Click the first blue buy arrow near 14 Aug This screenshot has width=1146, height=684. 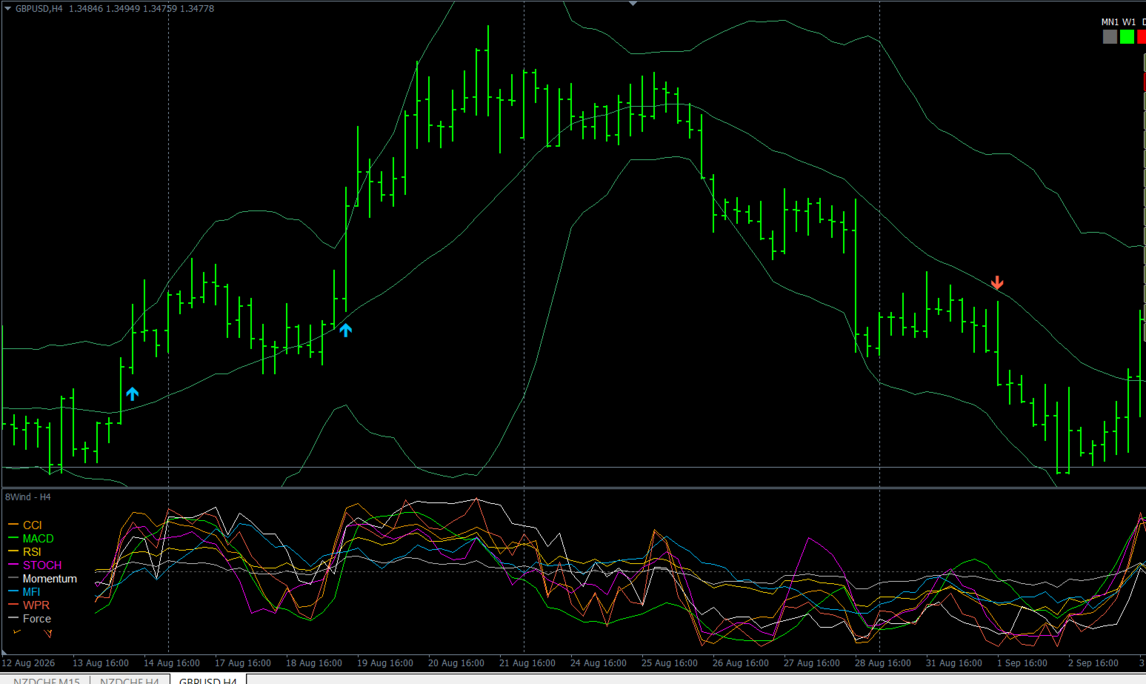tap(132, 394)
